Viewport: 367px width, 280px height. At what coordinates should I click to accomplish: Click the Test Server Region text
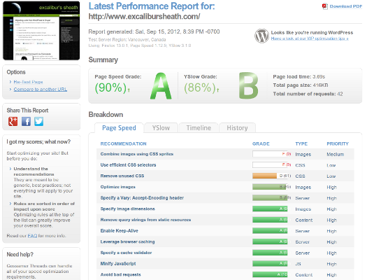click(x=127, y=40)
